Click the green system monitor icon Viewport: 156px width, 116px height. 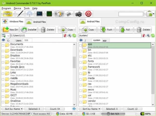click(49, 14)
